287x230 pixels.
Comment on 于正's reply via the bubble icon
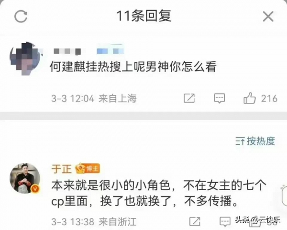(225, 221)
